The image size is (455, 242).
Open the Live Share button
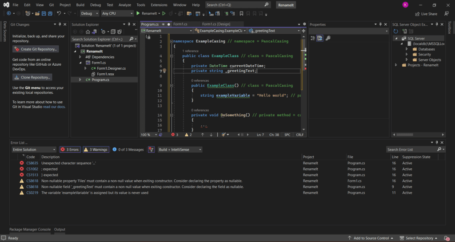click(426, 14)
